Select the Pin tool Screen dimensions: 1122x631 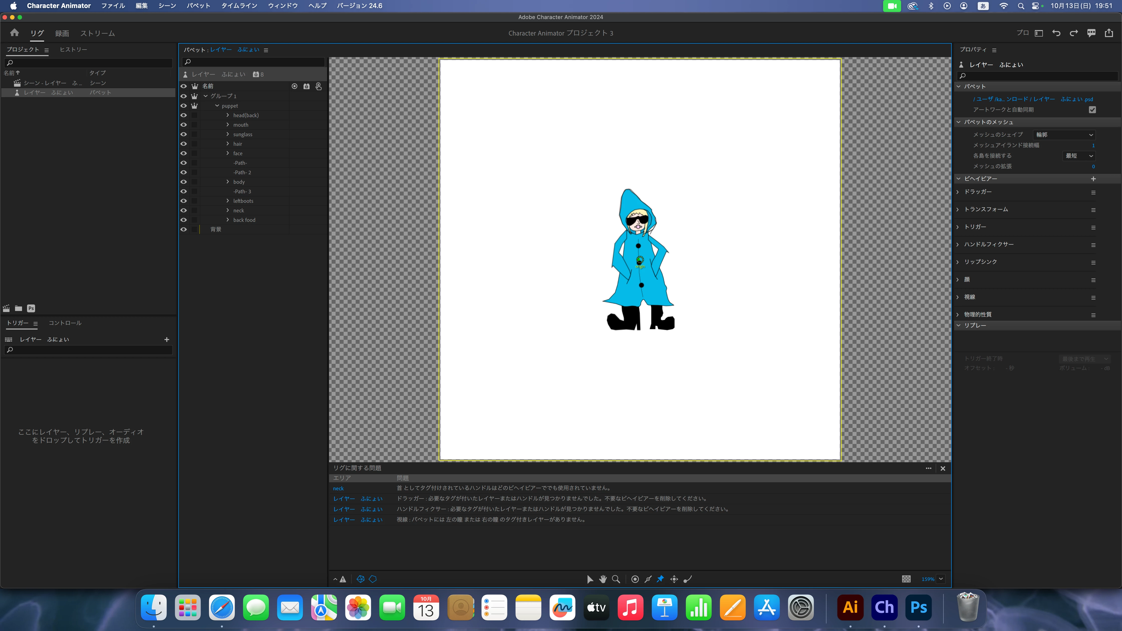660,579
